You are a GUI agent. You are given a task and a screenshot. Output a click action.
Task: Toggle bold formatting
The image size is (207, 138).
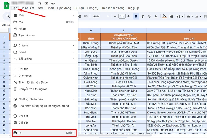coord(136,16)
